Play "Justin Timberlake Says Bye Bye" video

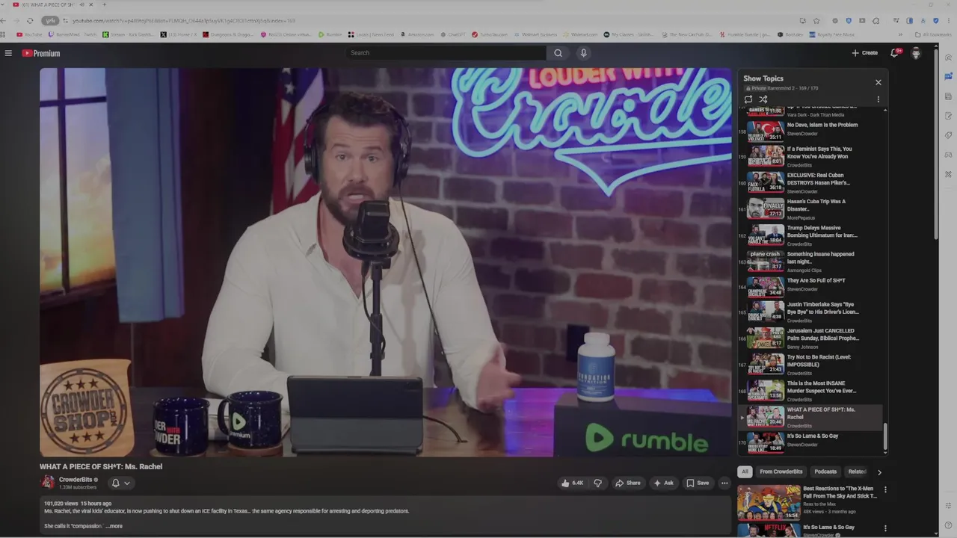point(810,312)
